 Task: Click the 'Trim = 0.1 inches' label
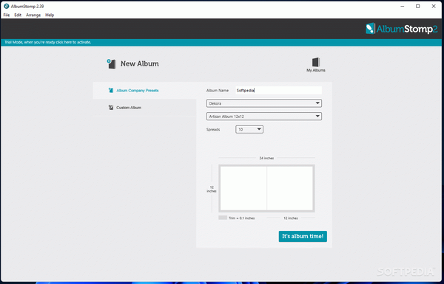point(241,218)
